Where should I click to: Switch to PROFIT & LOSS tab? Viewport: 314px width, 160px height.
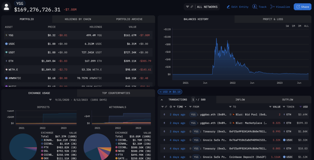(x=273, y=19)
